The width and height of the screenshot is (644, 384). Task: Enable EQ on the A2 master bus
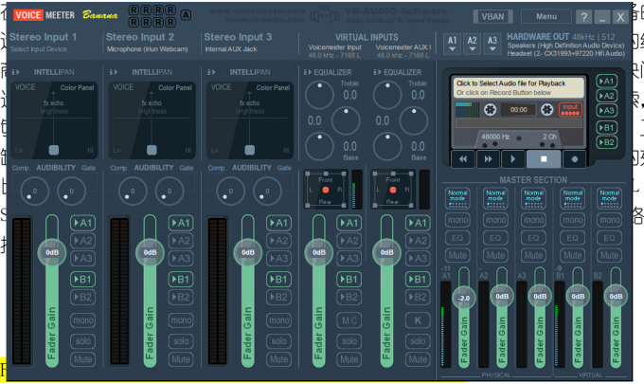[495, 238]
